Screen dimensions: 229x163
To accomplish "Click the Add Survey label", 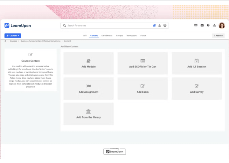I will point(197,92).
